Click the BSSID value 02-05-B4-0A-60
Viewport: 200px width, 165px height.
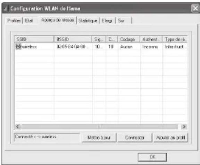(x=73, y=47)
